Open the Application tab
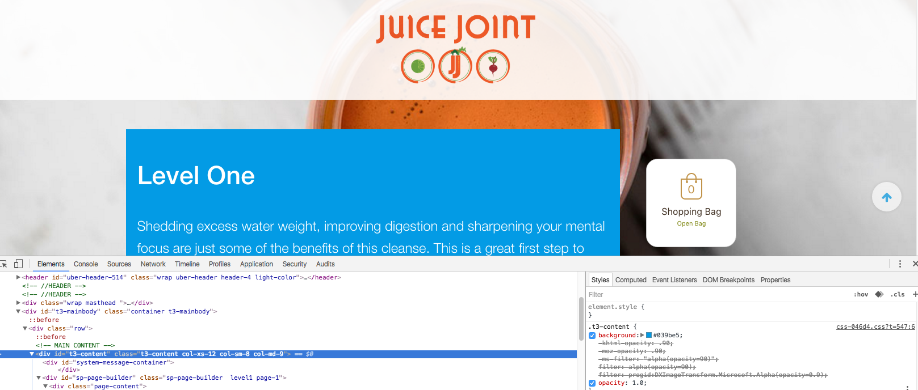This screenshot has width=918, height=390. [257, 264]
